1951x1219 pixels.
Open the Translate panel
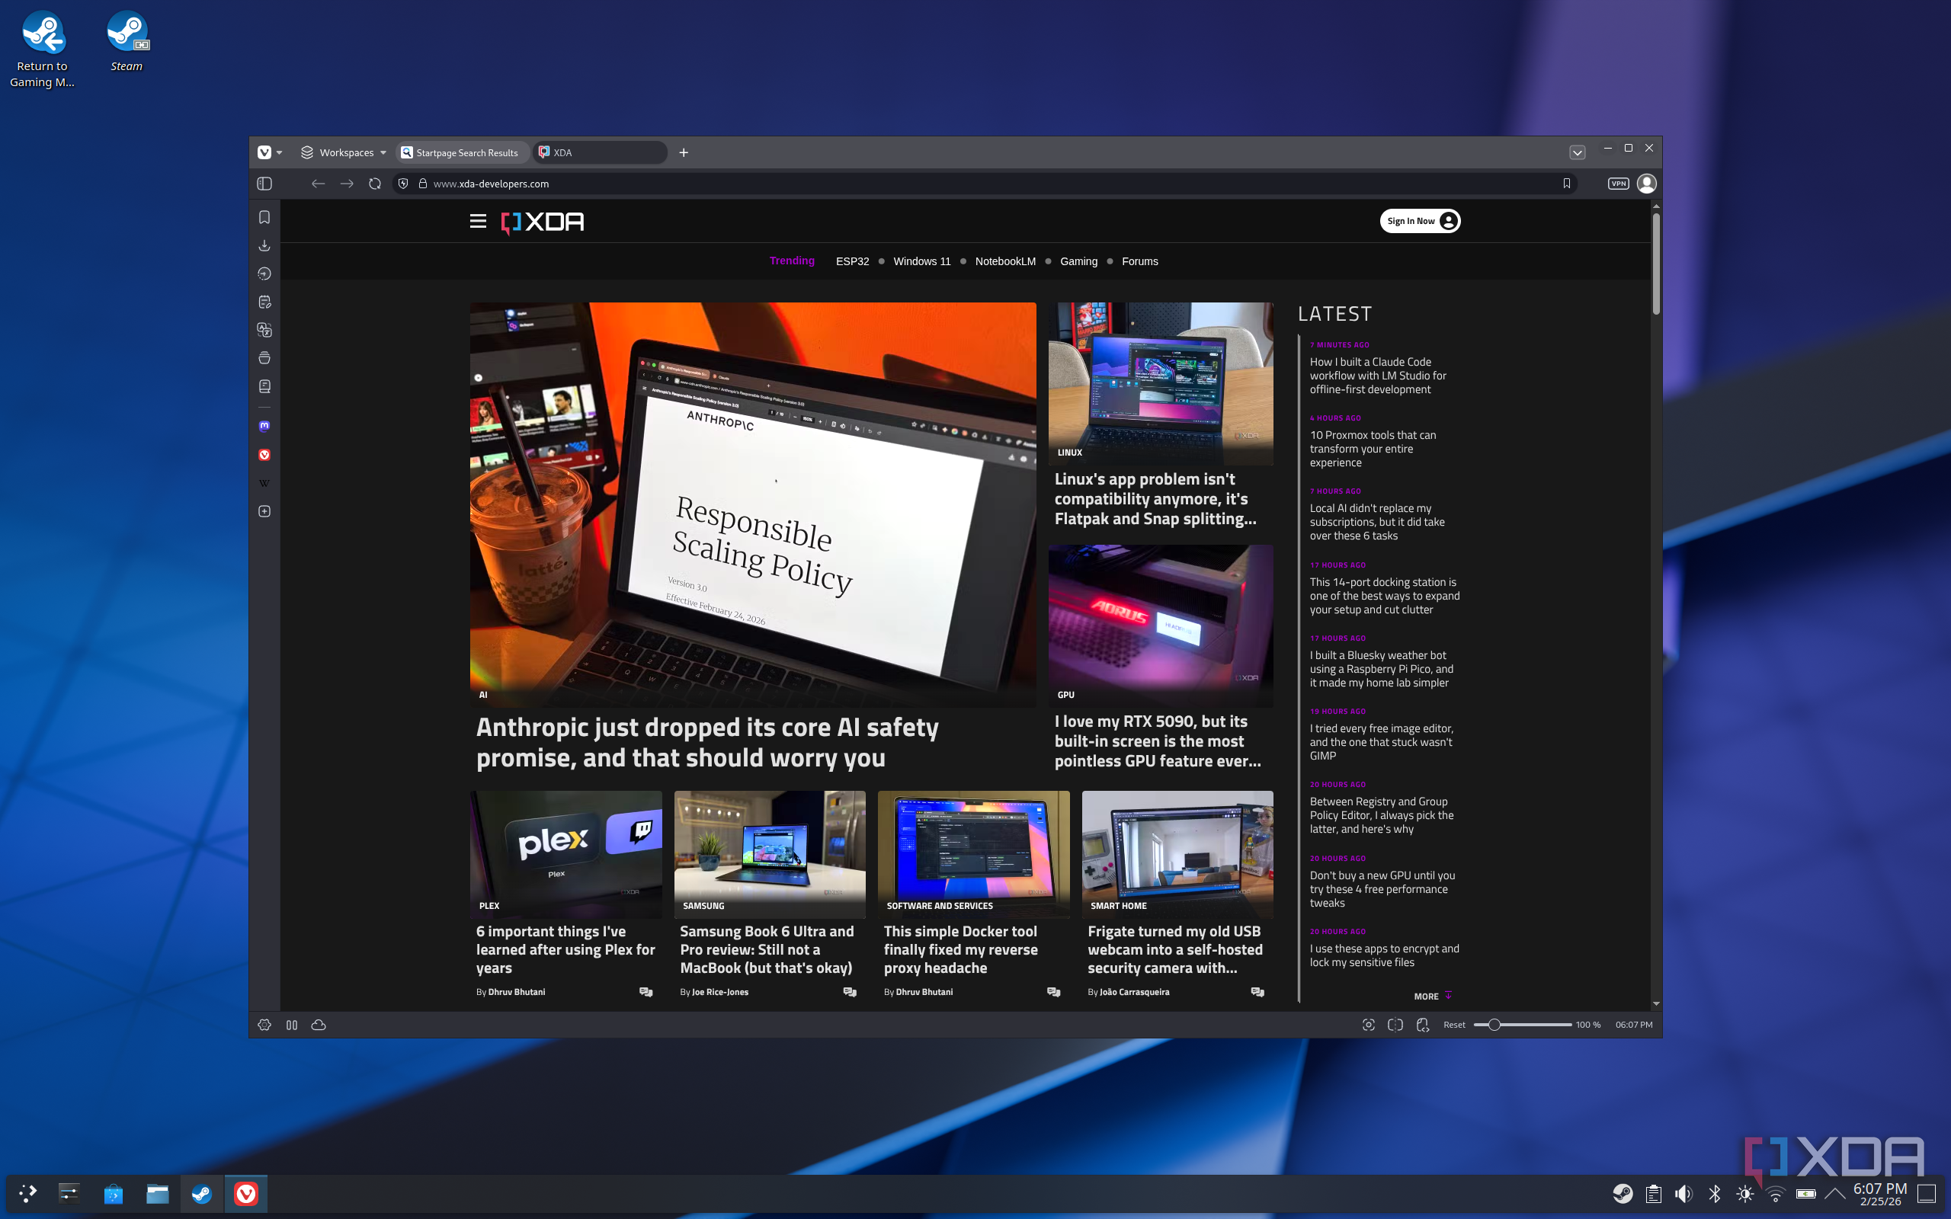264,331
